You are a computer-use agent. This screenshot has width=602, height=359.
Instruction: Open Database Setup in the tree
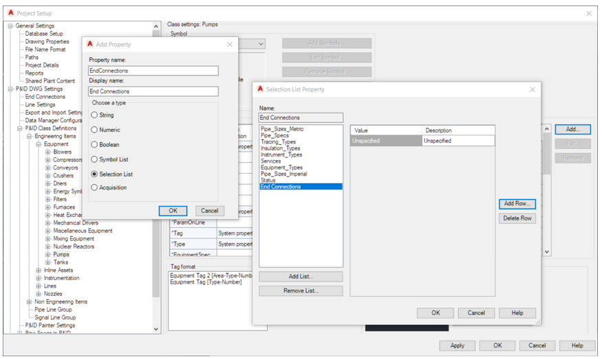[x=44, y=34]
